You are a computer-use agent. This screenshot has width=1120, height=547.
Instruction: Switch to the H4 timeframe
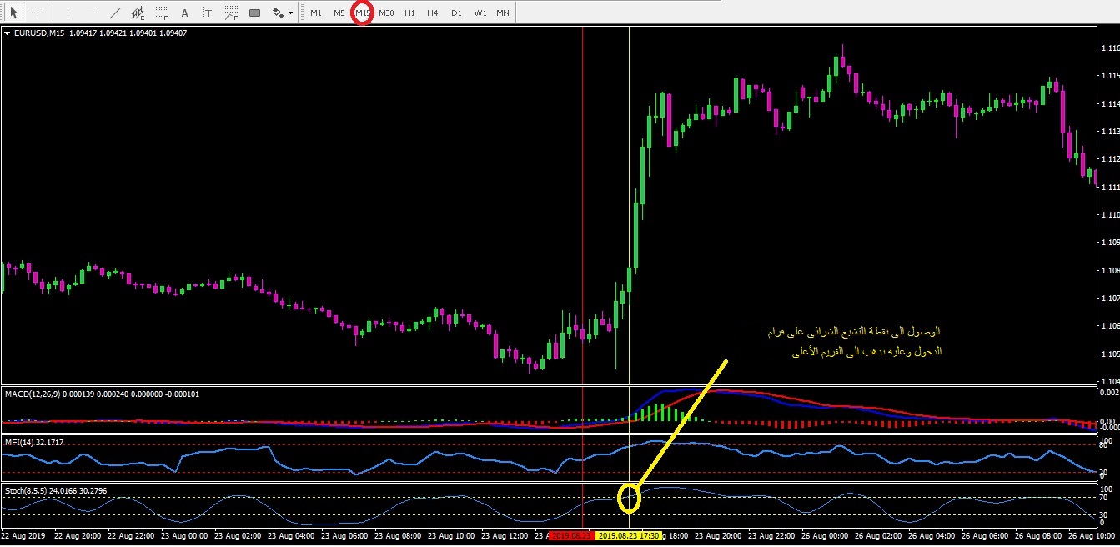tap(432, 13)
